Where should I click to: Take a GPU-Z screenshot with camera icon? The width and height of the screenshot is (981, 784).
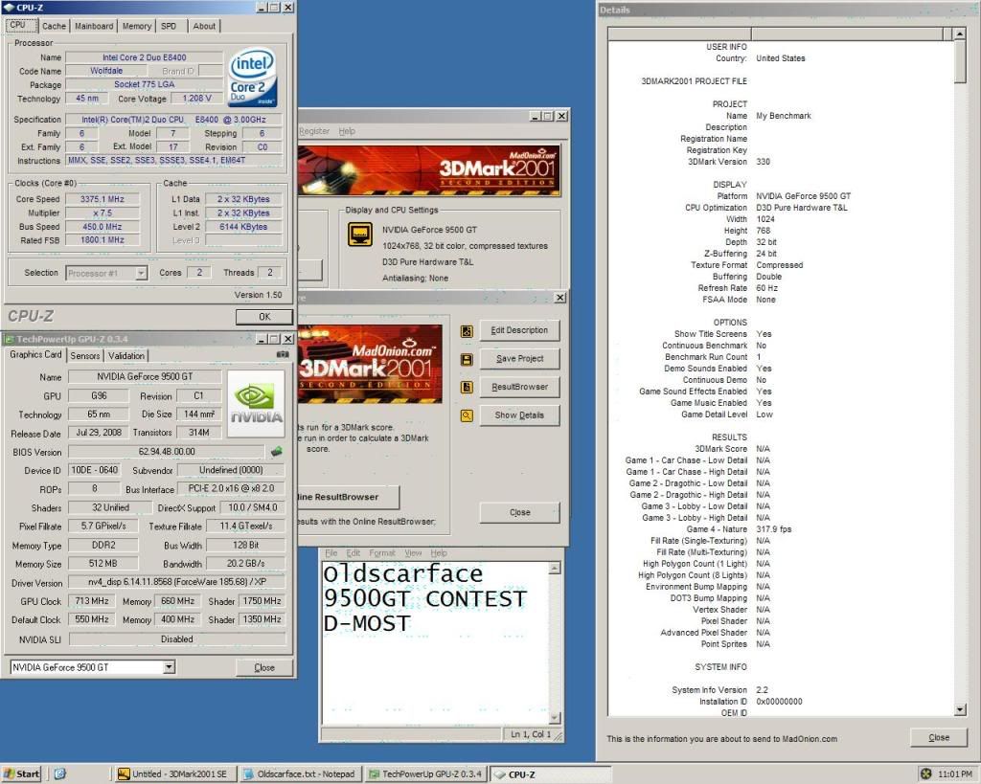(283, 354)
